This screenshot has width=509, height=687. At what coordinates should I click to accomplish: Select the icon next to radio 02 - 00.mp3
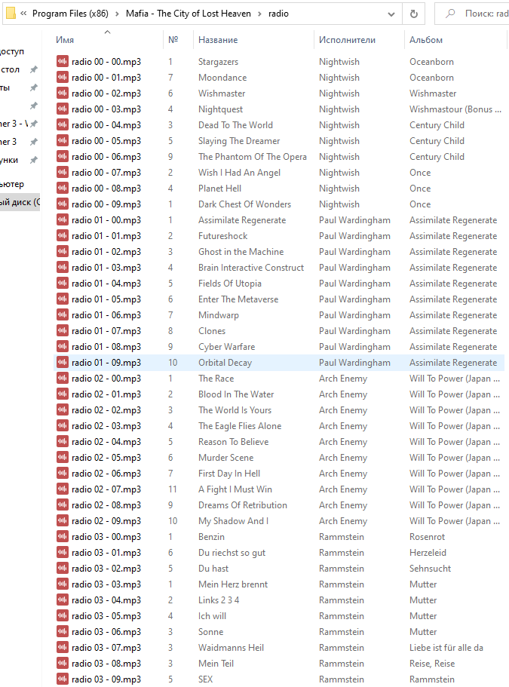click(x=63, y=379)
